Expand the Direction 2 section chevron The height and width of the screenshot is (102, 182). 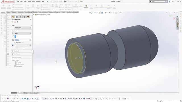(x=31, y=51)
